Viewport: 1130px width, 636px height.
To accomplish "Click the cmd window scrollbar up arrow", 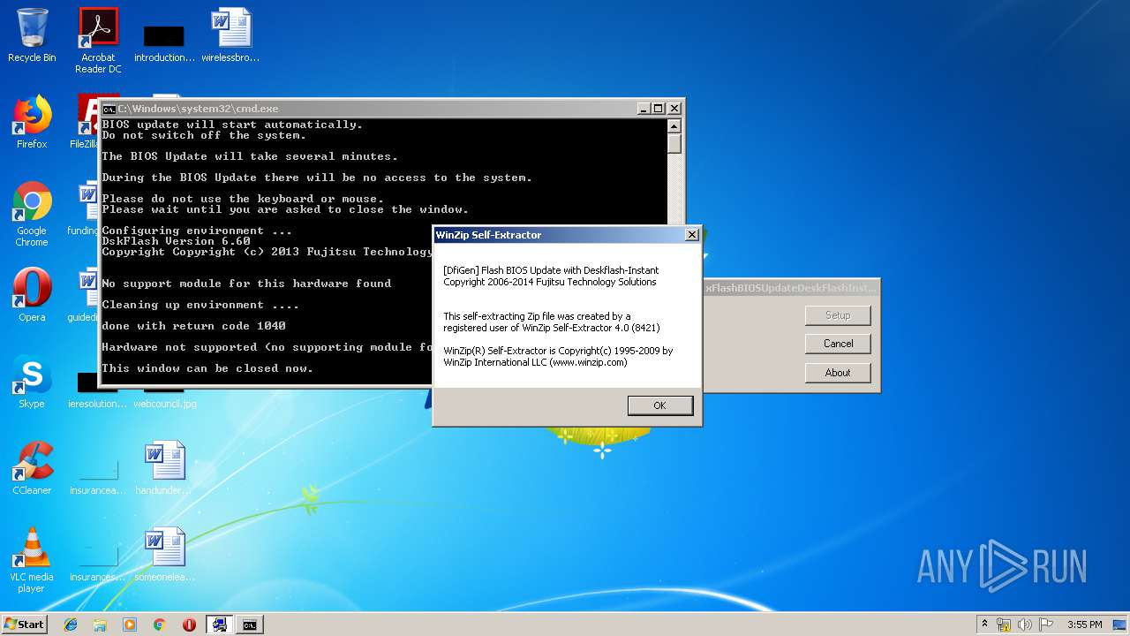I will point(674,125).
